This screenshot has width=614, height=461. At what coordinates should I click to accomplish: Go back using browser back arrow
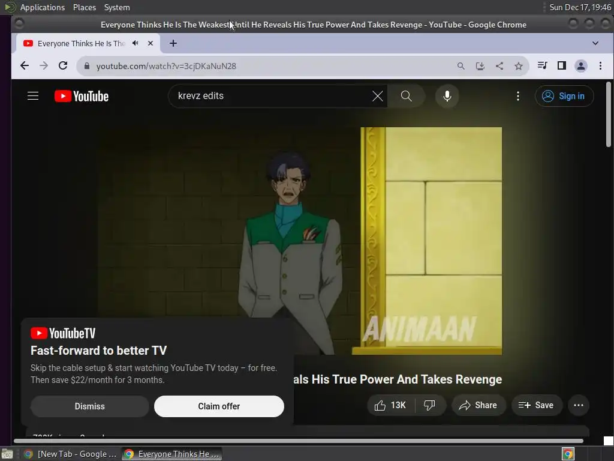[24, 66]
